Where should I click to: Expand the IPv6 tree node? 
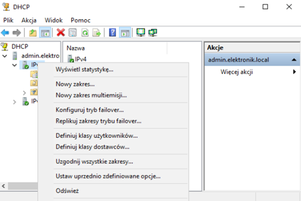(14, 102)
